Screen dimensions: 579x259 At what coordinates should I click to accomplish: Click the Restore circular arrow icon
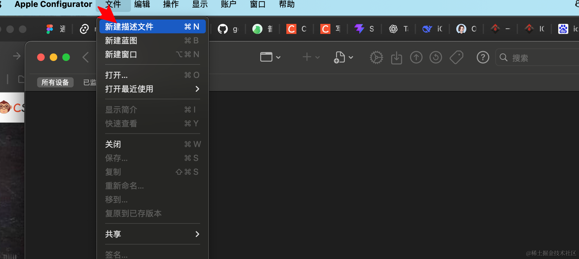point(436,58)
